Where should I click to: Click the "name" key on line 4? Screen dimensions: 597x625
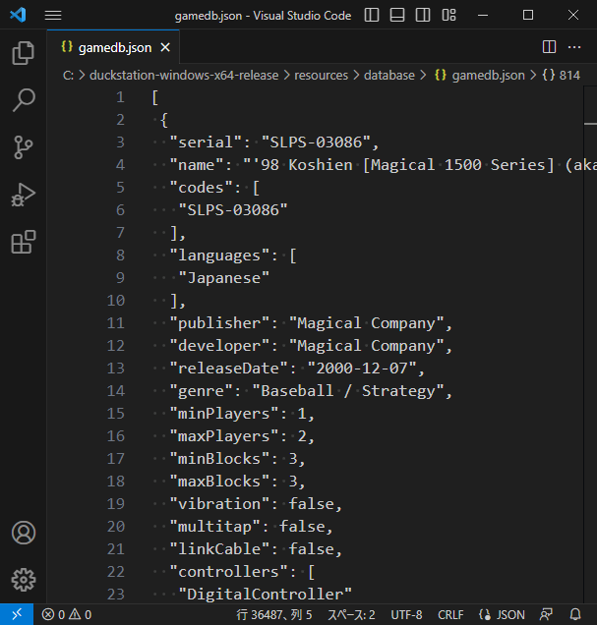(197, 165)
